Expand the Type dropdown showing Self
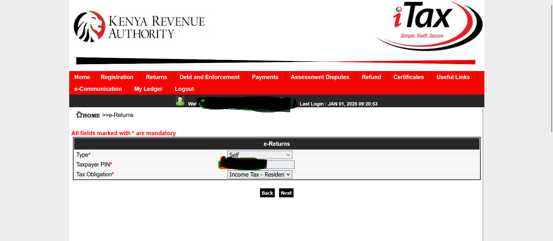 tap(260, 155)
